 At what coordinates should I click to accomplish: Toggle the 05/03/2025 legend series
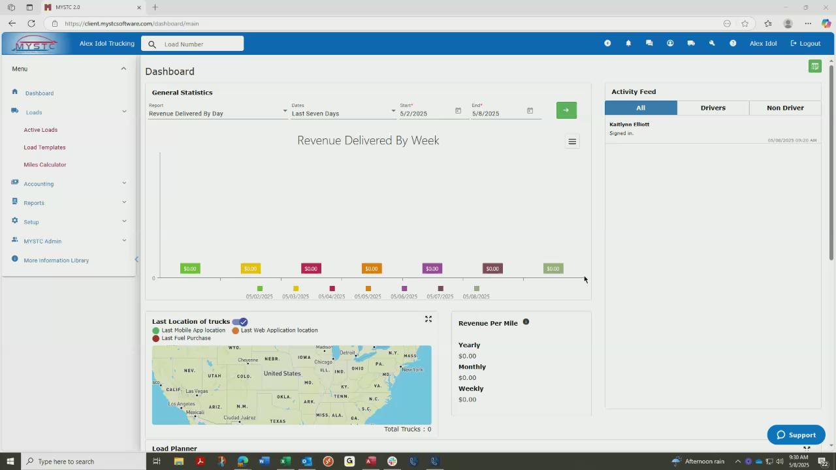tap(295, 292)
